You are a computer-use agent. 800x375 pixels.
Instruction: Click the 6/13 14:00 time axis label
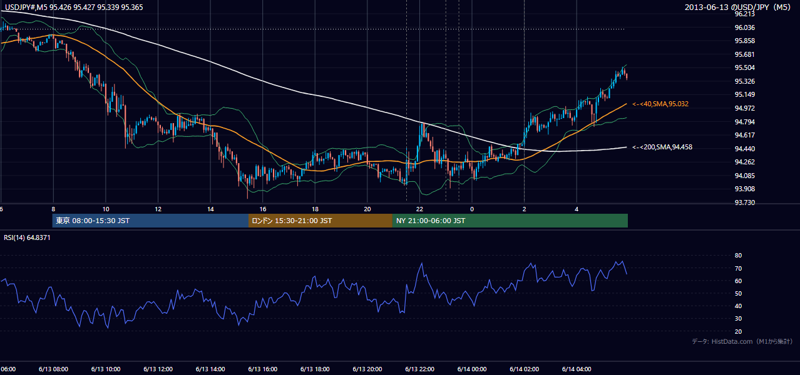pos(210,369)
